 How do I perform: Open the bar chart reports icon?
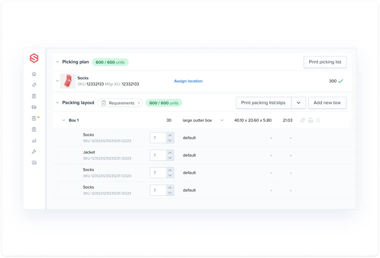pyautogui.click(x=34, y=141)
